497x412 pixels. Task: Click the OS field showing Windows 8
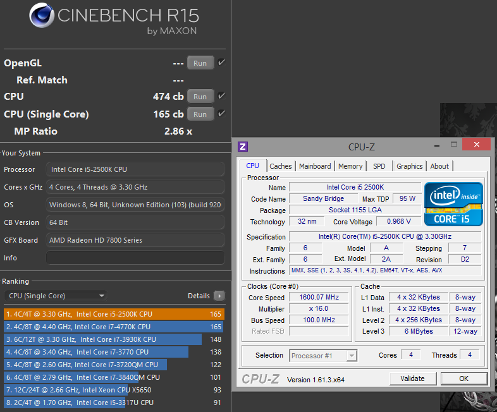[135, 205]
